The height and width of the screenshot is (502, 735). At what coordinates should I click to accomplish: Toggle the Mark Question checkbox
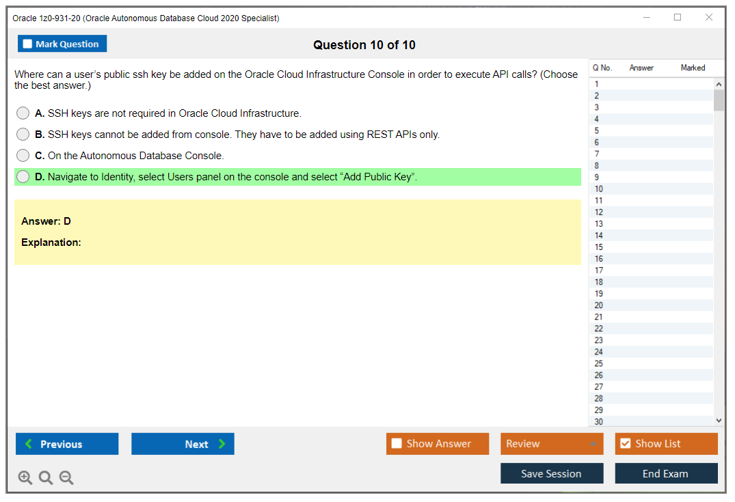28,44
